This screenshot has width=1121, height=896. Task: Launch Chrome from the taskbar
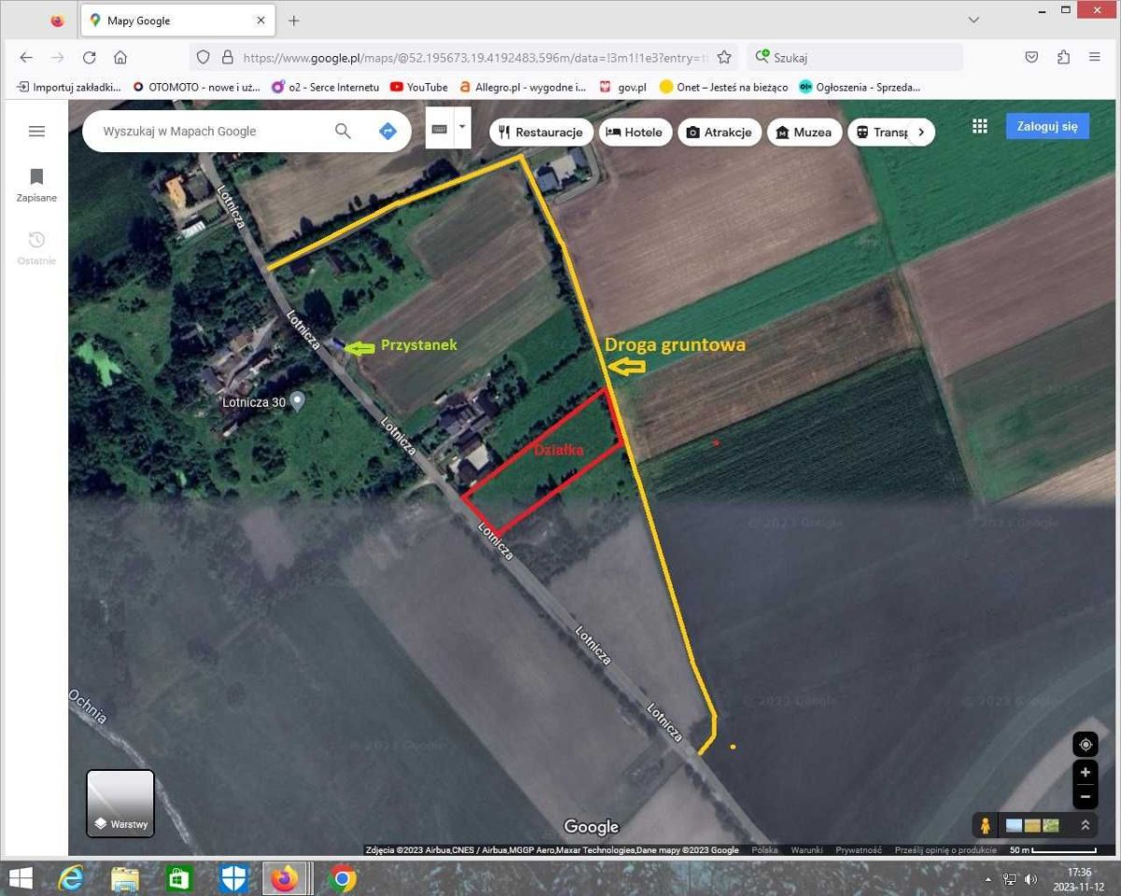(343, 878)
